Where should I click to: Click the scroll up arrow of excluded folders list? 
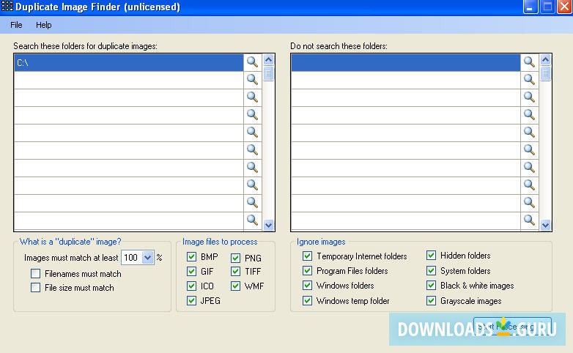point(545,59)
